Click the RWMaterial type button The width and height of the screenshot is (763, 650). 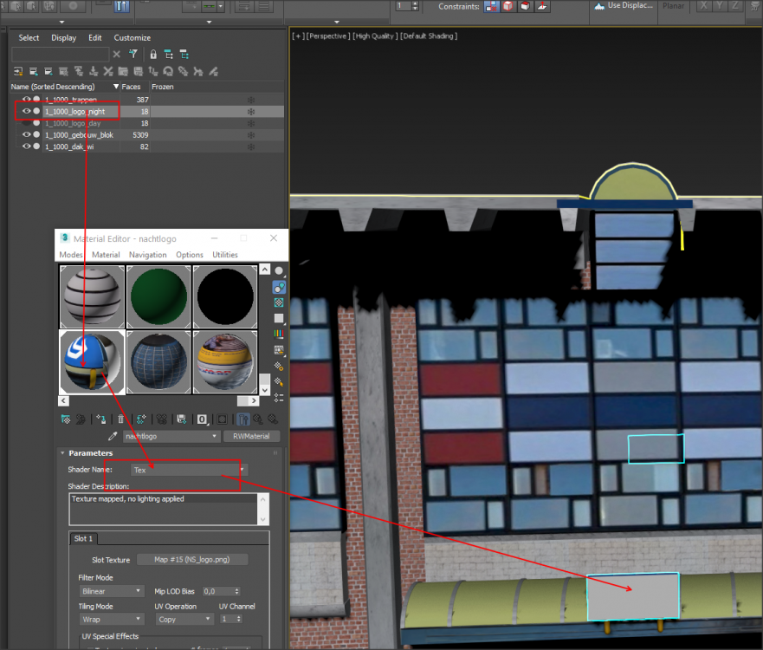click(x=251, y=437)
